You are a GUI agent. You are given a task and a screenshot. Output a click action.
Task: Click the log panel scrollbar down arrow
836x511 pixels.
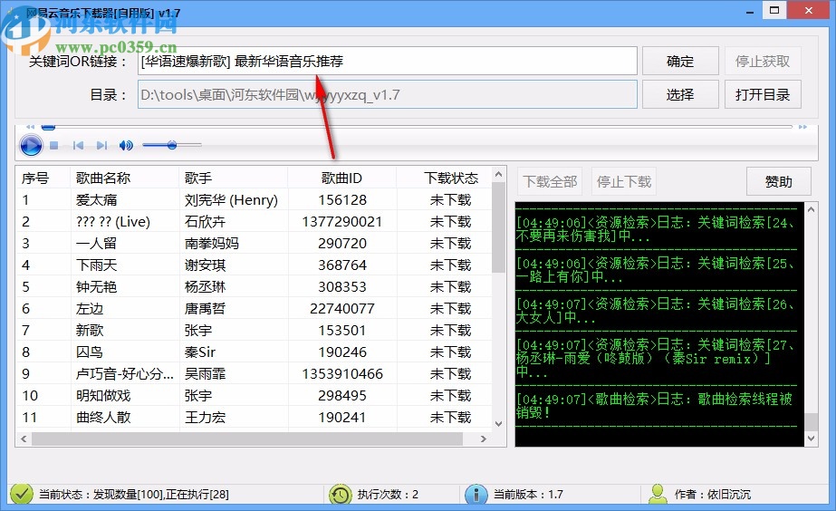(x=811, y=439)
